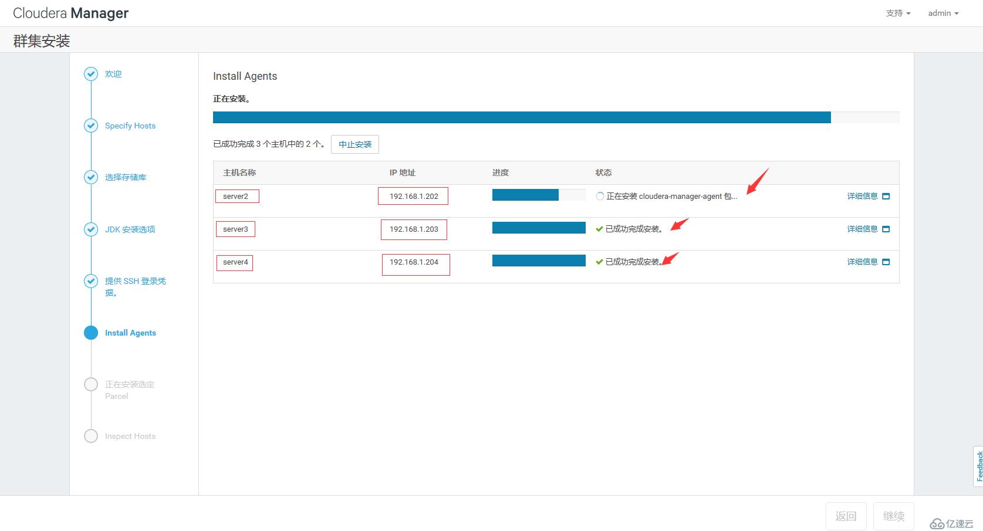The height and width of the screenshot is (531, 983).
Task: Click the 正在安装 cloudera-manager-agent status text
Action: pyautogui.click(x=672, y=197)
